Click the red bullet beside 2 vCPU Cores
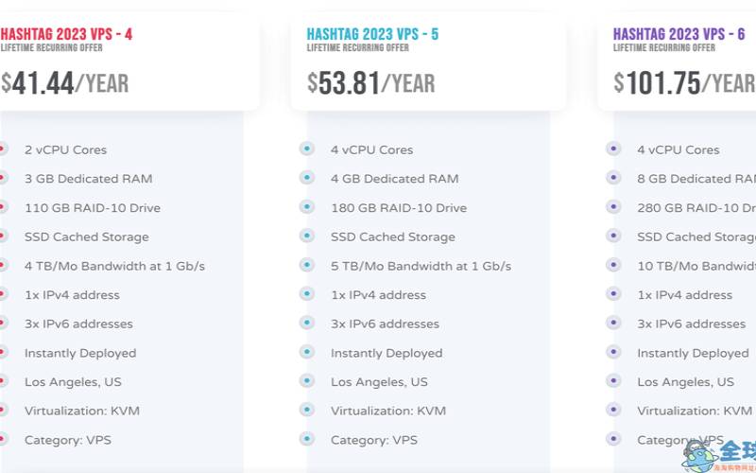 pos(3,149)
